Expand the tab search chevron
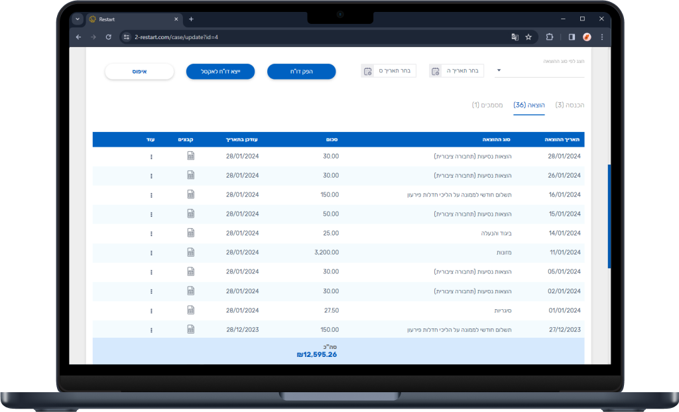This screenshot has height=412, width=679. point(78,19)
